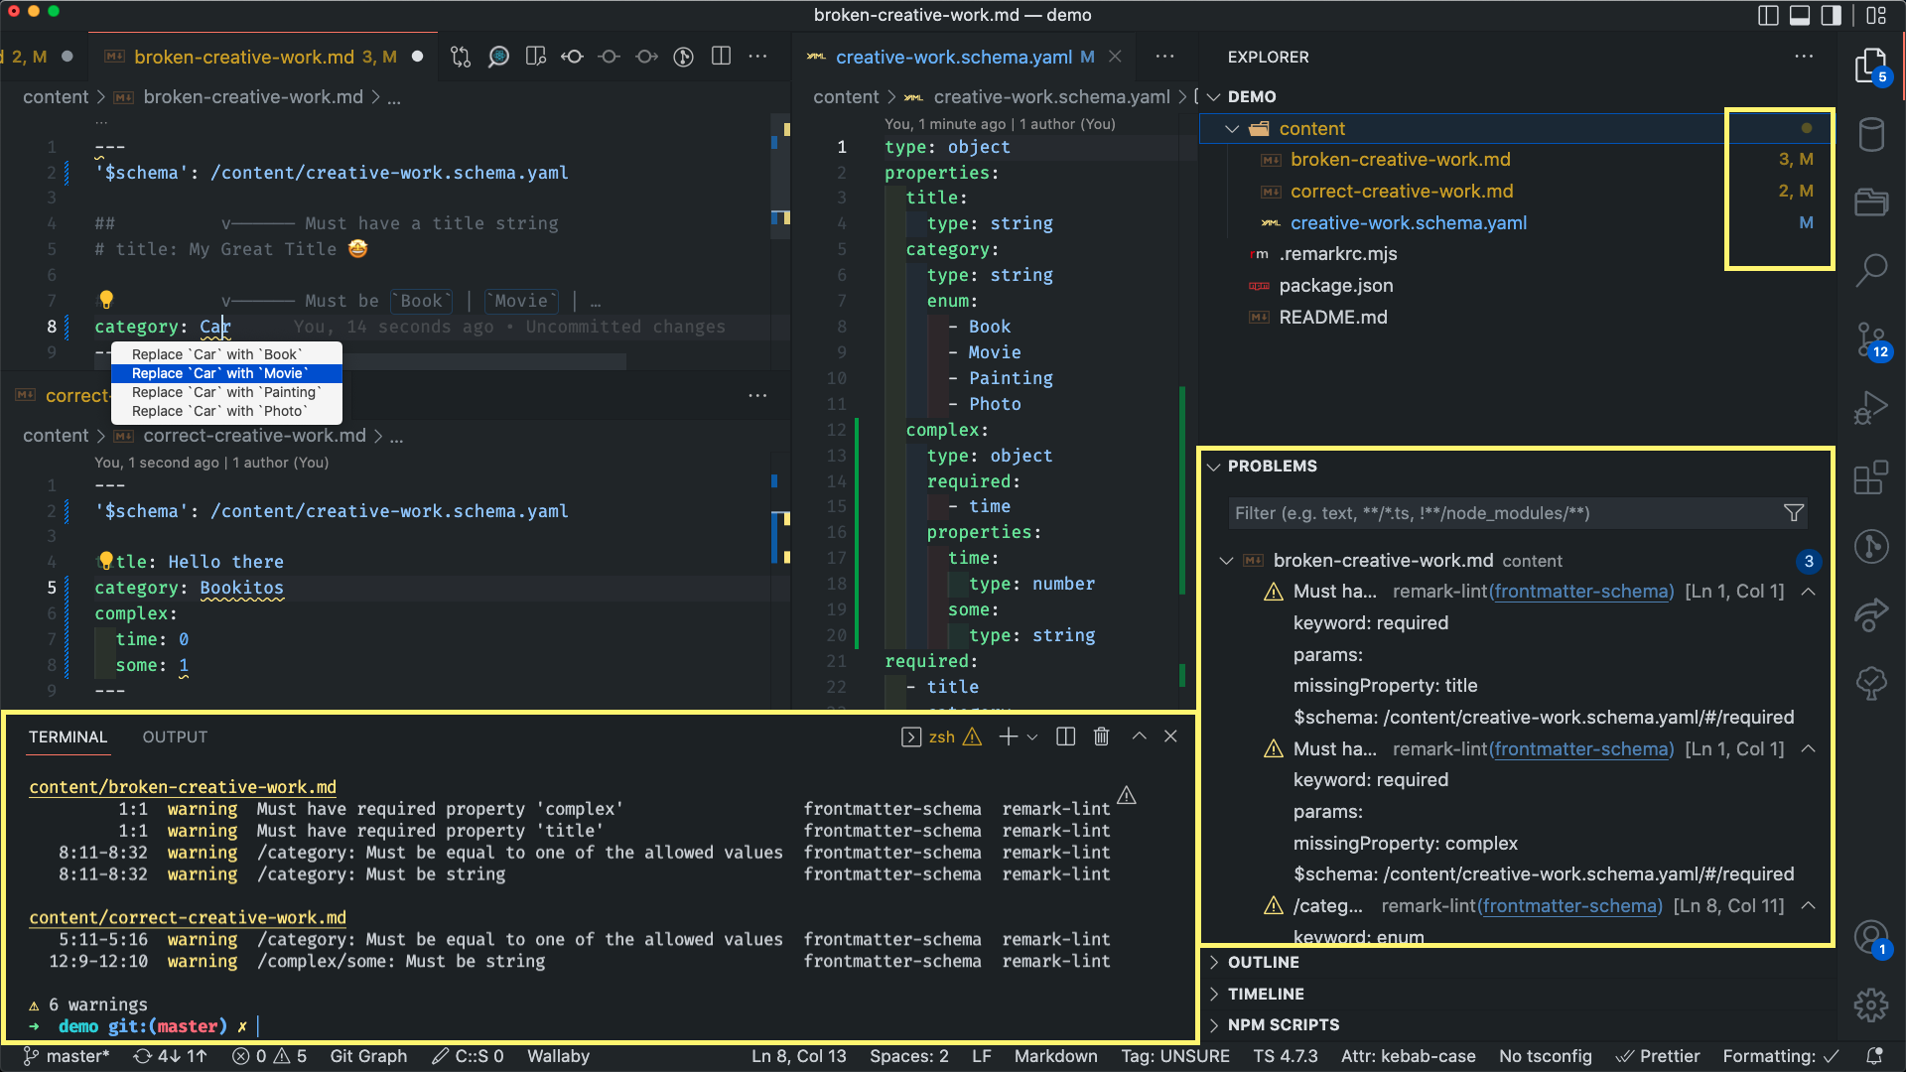Select Replace `Car` with `Painting`
The height and width of the screenshot is (1072, 1906).
(x=226, y=392)
